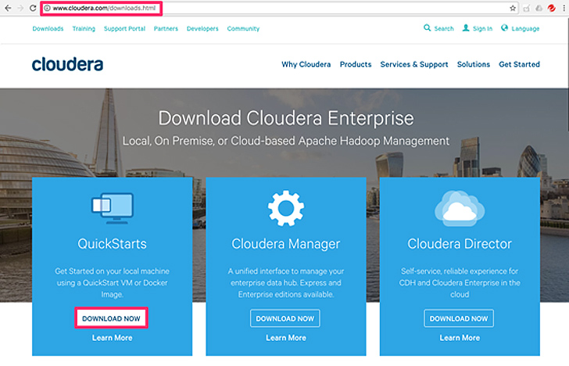Click the Cloudera Manager card heading
Viewport: 569px width, 366px height.
pos(286,244)
